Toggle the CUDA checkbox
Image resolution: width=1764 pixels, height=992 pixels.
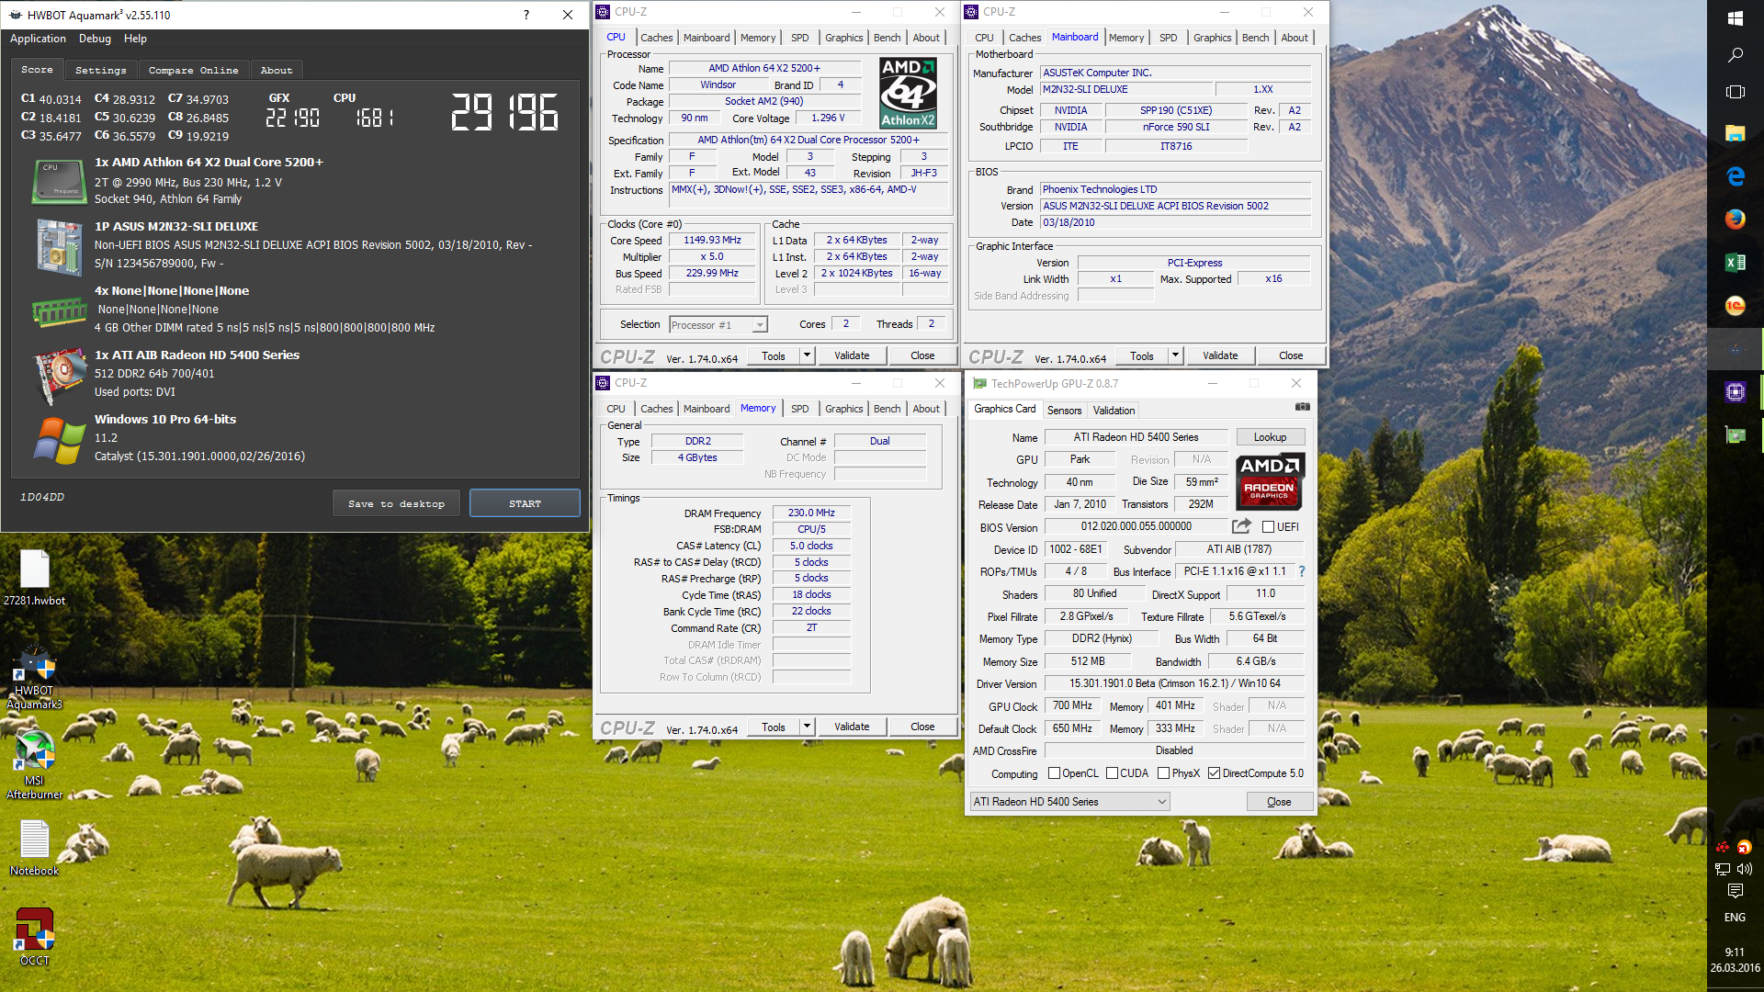click(x=1112, y=773)
